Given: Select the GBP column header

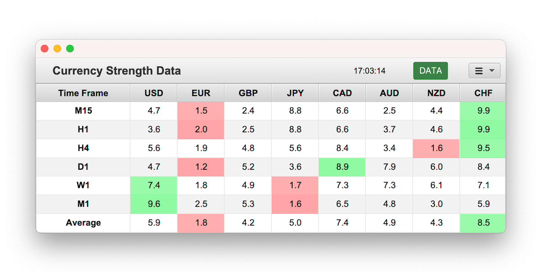Looking at the screenshot, I should (x=247, y=93).
